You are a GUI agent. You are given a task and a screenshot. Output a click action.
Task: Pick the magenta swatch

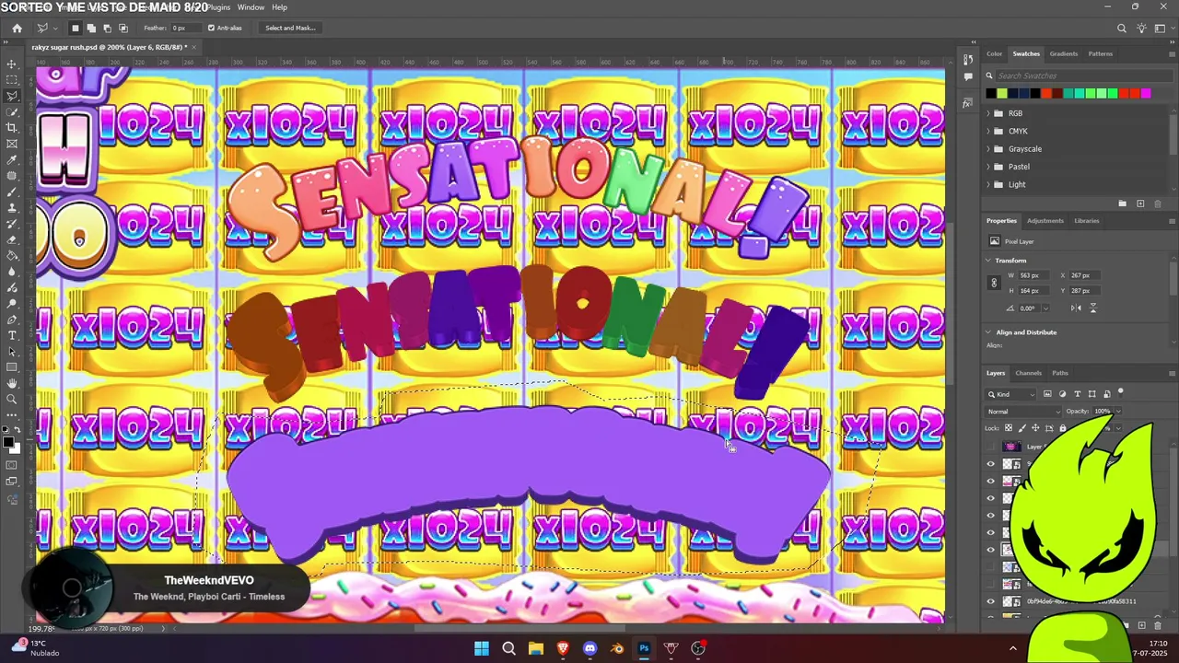pyautogui.click(x=1146, y=93)
